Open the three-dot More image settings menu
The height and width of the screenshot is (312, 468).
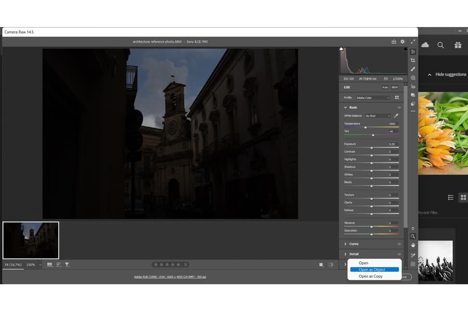point(413,111)
